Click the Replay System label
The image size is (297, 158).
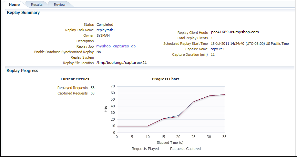pos(82,57)
